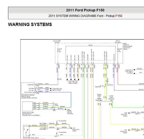Image resolution: width=144 pixels, height=139 pixels.
Task: Click 'COMPUTER DATA LINES SYSTEM' beside the WHT/BLU wire
Action: (129, 72)
